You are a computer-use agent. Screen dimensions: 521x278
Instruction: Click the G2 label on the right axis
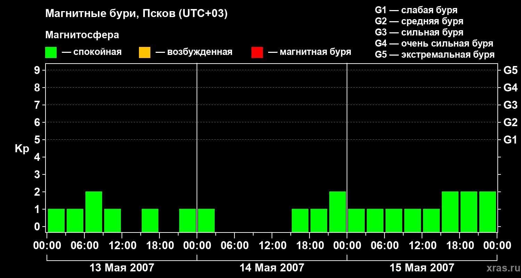(511, 122)
